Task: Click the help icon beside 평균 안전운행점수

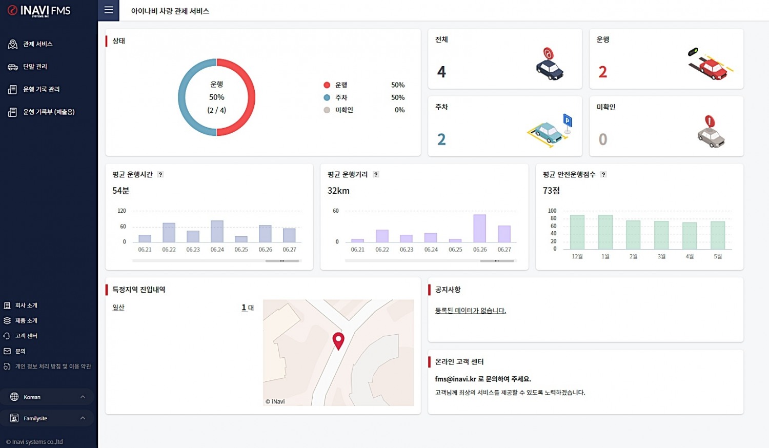Action: click(x=603, y=175)
